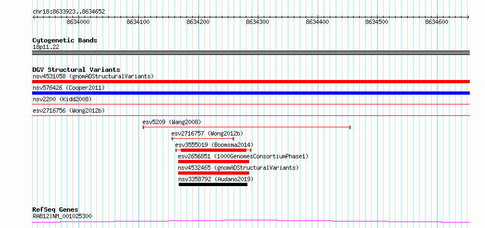Select the red esv2656851 variant bar
This screenshot has height=228, width=485.
(214, 162)
